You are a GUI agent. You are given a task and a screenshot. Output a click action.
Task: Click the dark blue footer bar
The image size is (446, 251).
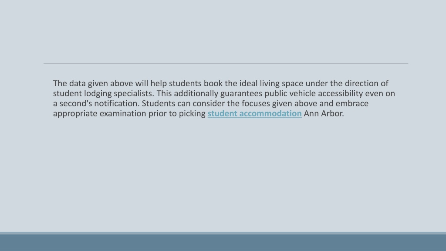(223, 243)
